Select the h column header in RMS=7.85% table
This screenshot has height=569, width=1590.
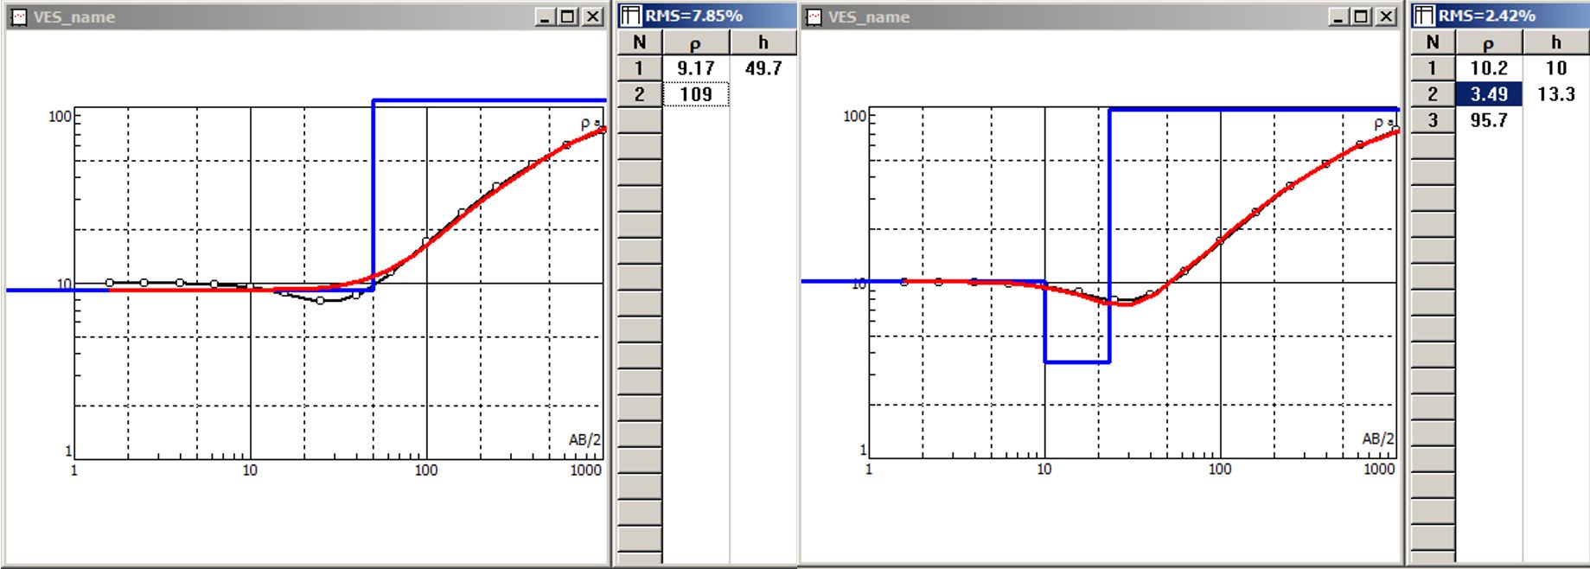click(763, 42)
